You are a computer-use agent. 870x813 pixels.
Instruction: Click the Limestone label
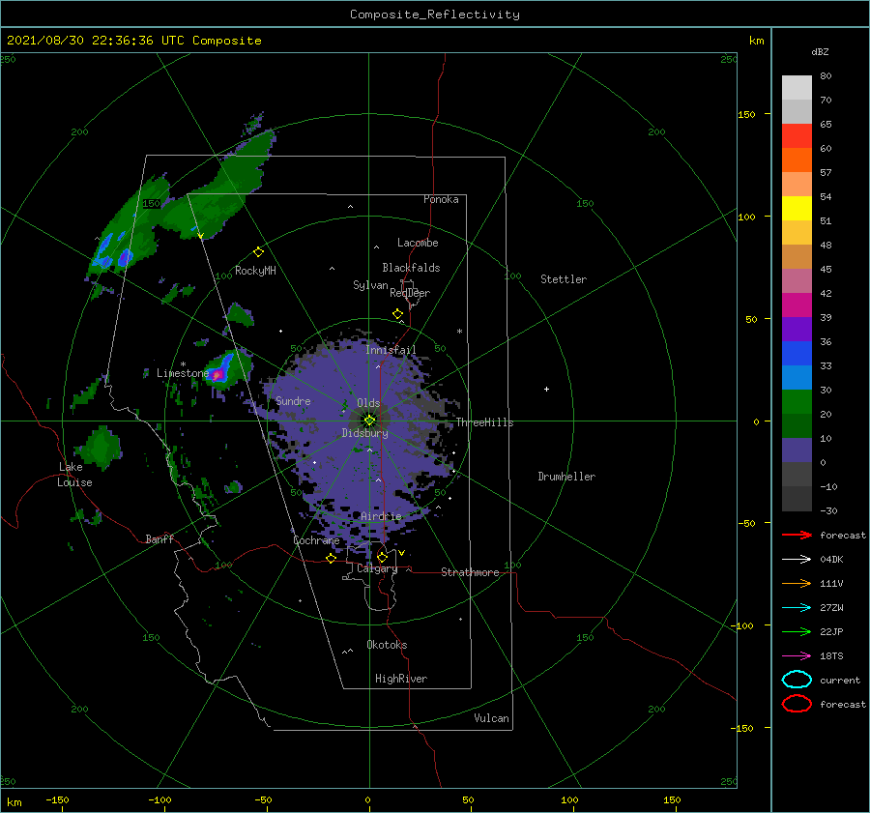183,373
